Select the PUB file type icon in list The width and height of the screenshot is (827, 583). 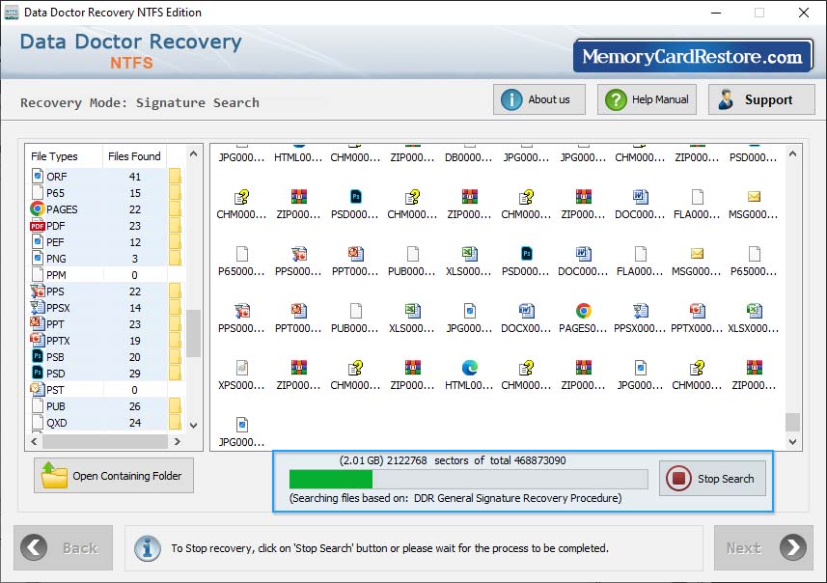pyautogui.click(x=38, y=405)
